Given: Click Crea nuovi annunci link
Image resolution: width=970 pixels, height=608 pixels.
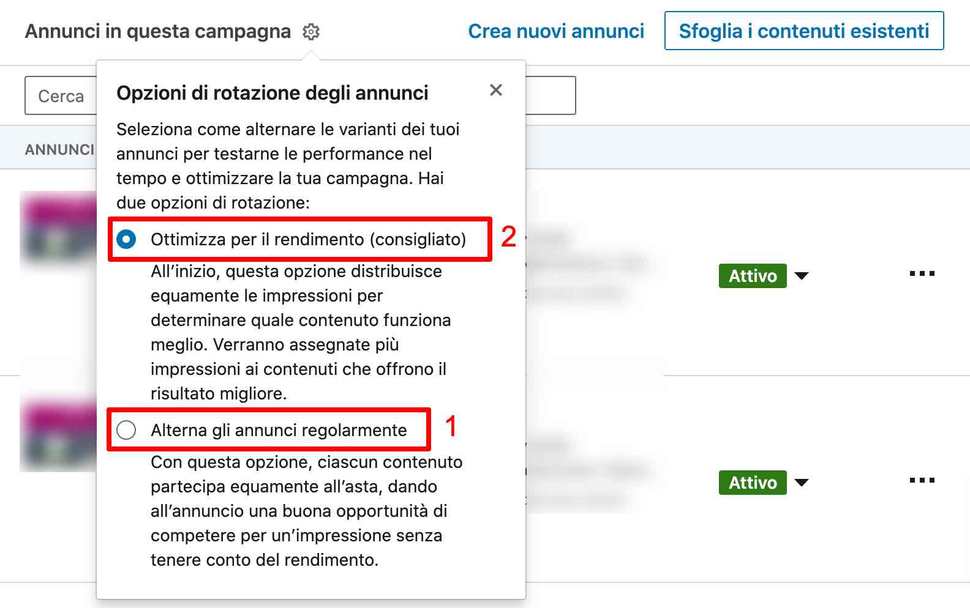Looking at the screenshot, I should [x=556, y=31].
